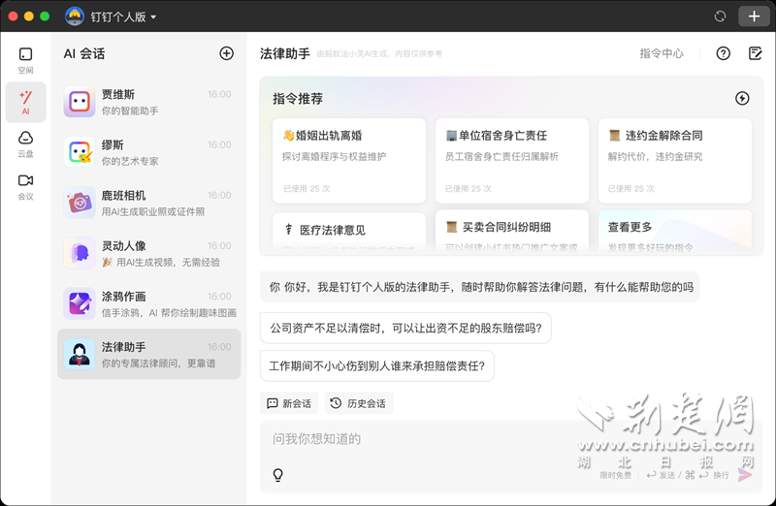Open 指令中心 link

point(662,53)
